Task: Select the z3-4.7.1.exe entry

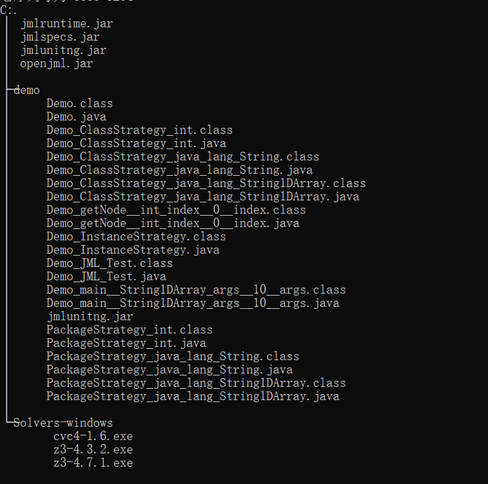Action: click(93, 463)
